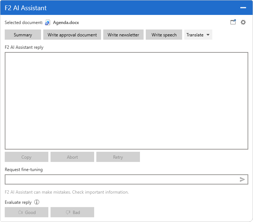Abort the current reply
Image resolution: width=253 pixels, height=222 pixels.
pos(72,157)
